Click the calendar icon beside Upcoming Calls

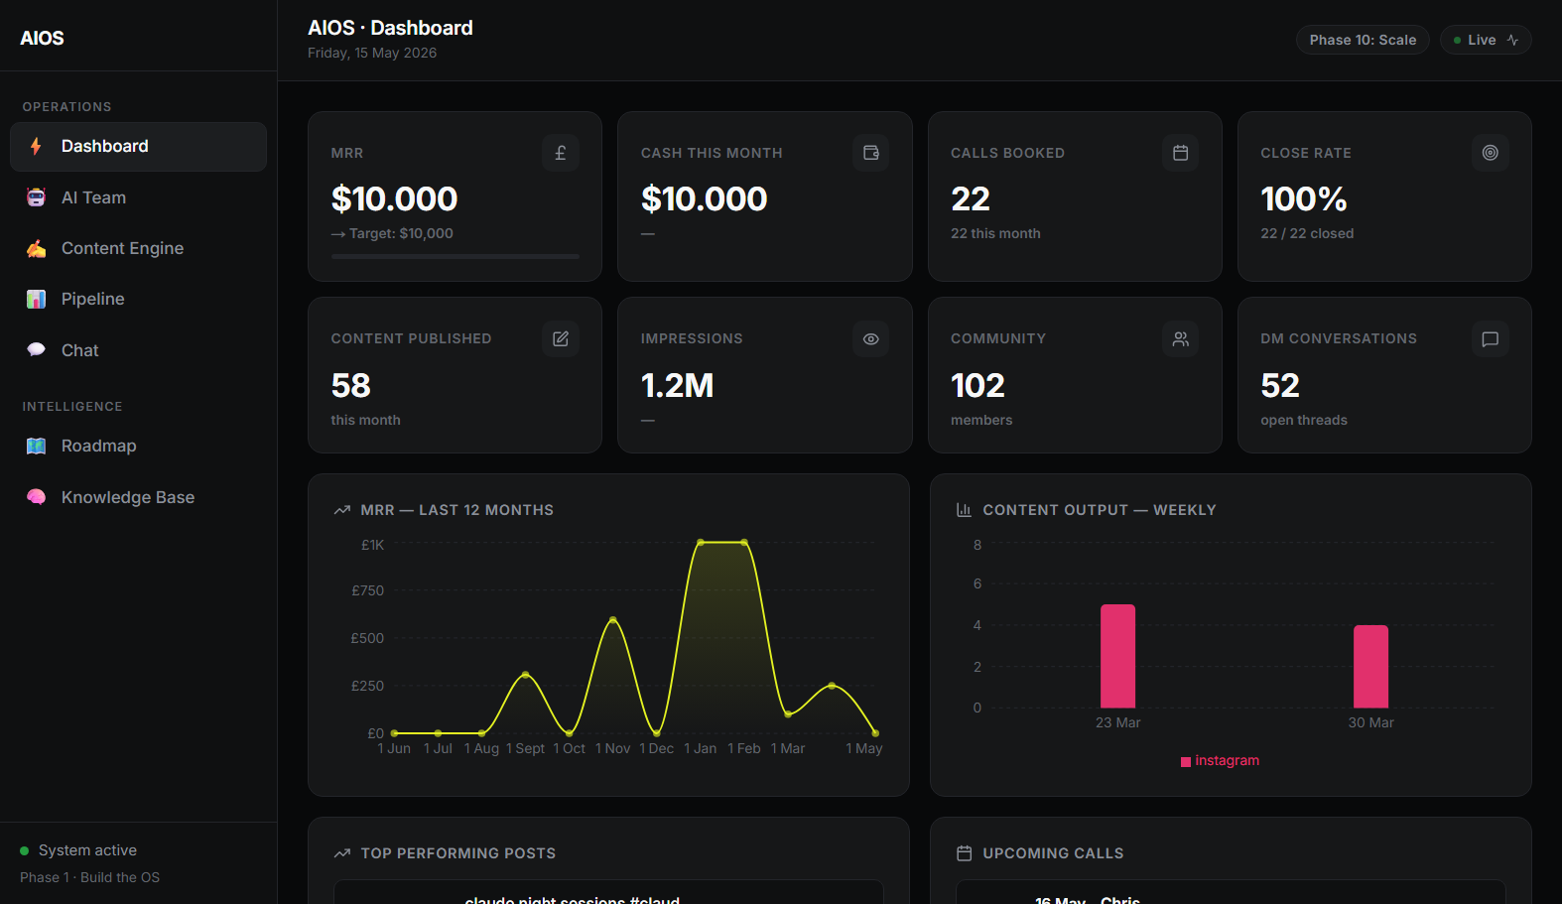pos(964,853)
